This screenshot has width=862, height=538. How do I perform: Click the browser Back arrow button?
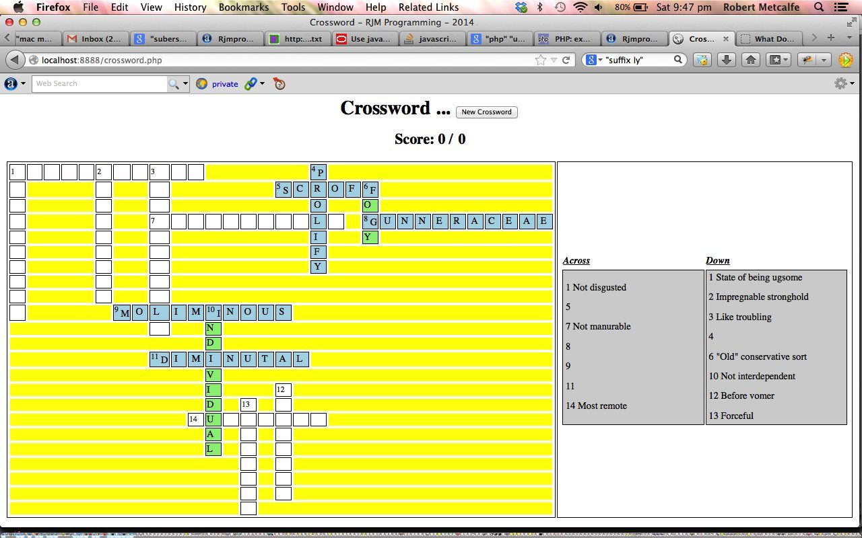pos(15,60)
